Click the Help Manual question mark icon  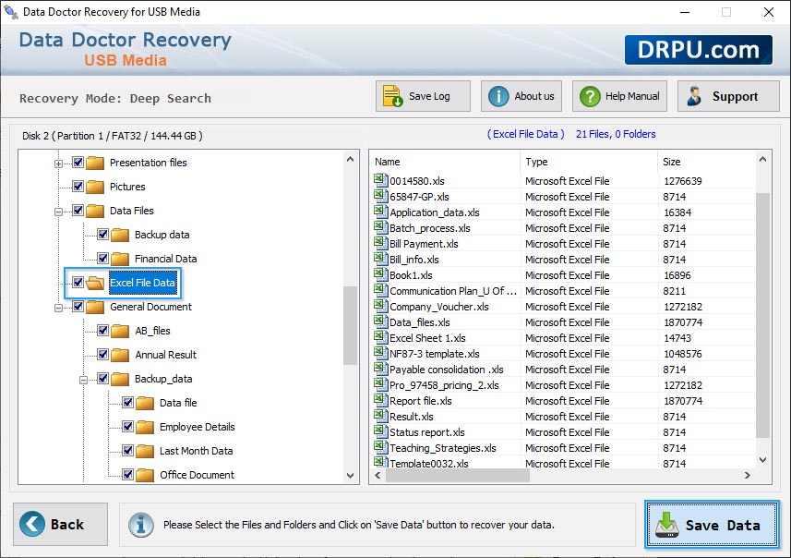tap(590, 96)
